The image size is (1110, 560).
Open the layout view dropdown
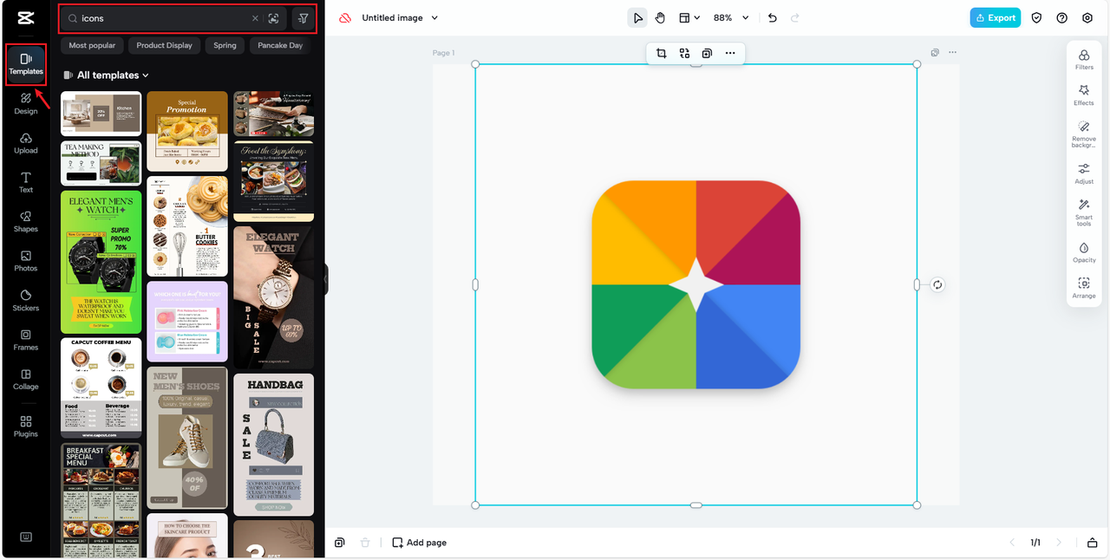(x=689, y=18)
